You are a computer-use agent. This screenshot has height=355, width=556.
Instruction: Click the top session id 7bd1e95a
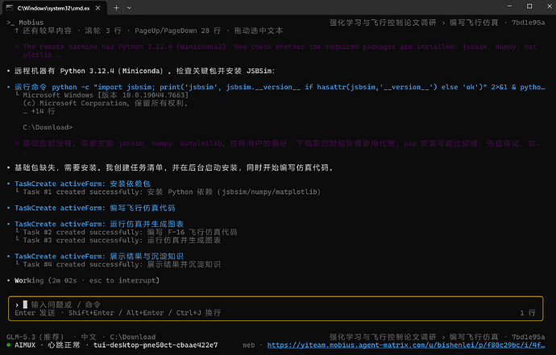pyautogui.click(x=528, y=23)
